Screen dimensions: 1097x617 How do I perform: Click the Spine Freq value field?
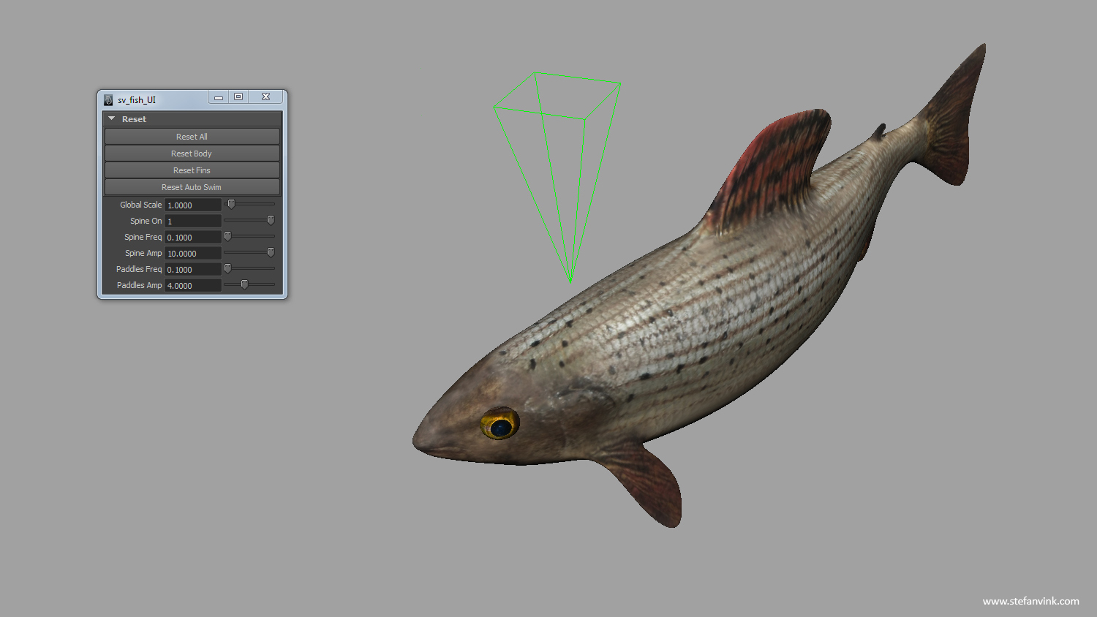click(193, 238)
